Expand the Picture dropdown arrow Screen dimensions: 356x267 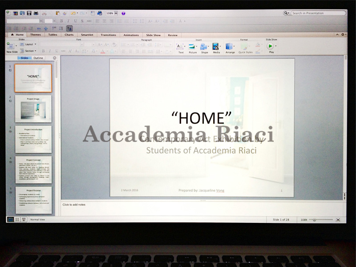click(x=196, y=47)
